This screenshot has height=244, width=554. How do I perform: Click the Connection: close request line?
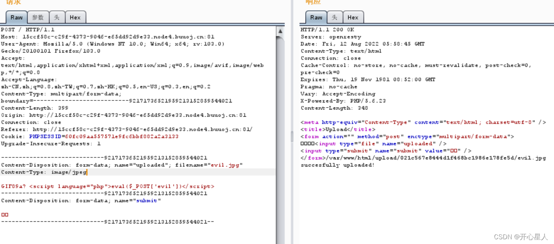pos(31,122)
